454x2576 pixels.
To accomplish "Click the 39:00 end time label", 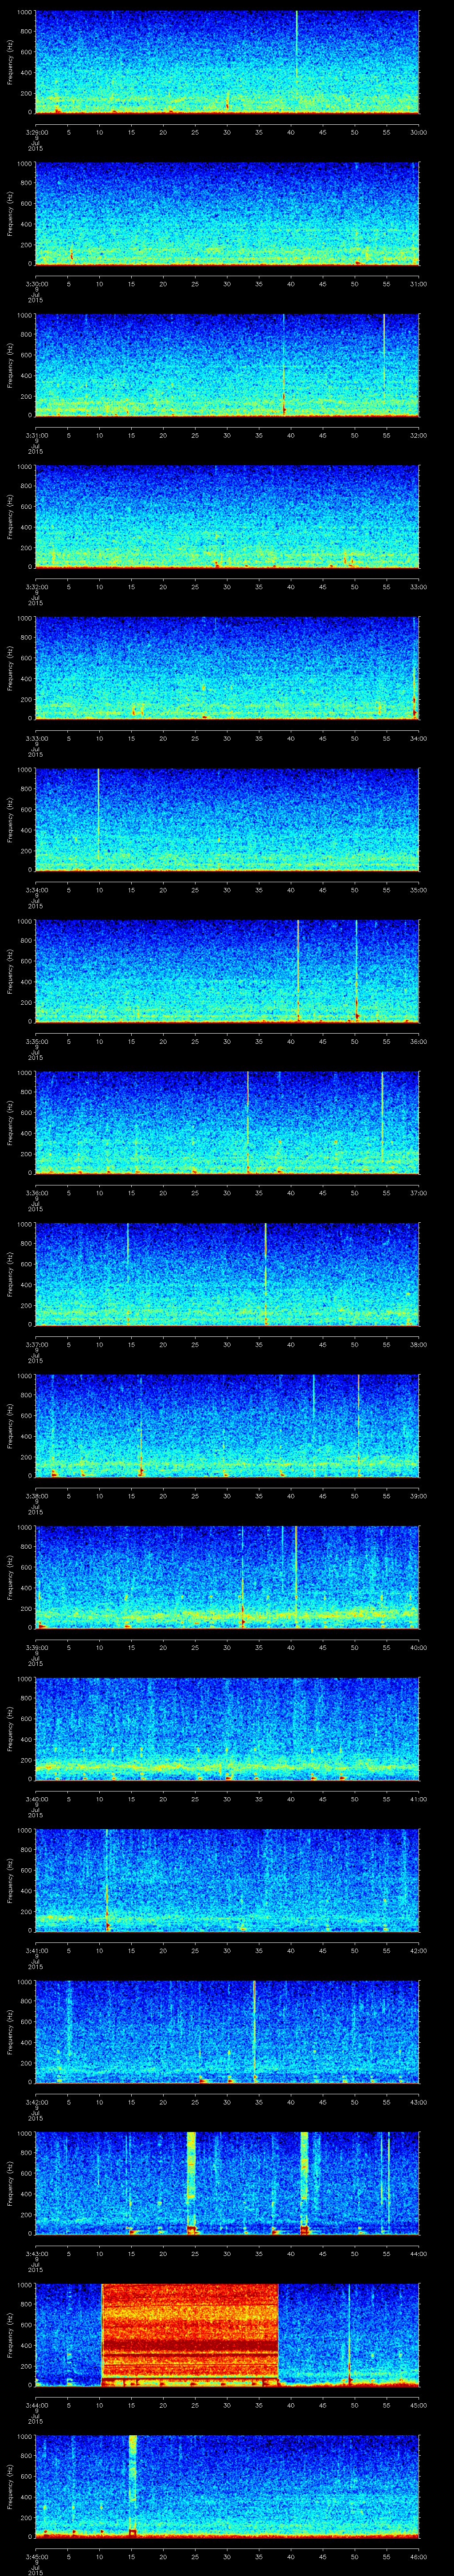I will point(418,1496).
